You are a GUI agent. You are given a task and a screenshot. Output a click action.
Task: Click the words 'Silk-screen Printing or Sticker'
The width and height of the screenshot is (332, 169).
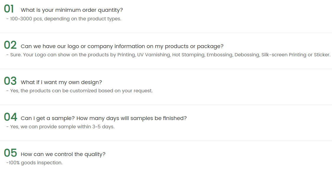295,55
